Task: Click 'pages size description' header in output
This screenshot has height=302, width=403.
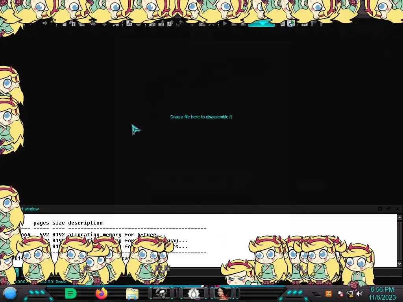Action: pos(68,223)
